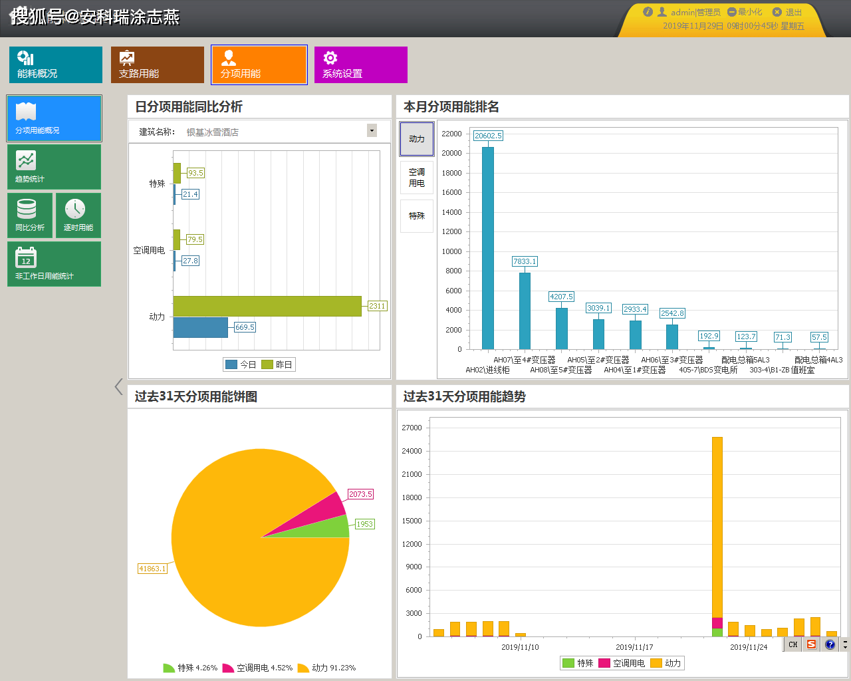Screen dimensions: 851x681
Task: Click the tallest bar in 31-day trend chart
Action: tap(717, 537)
